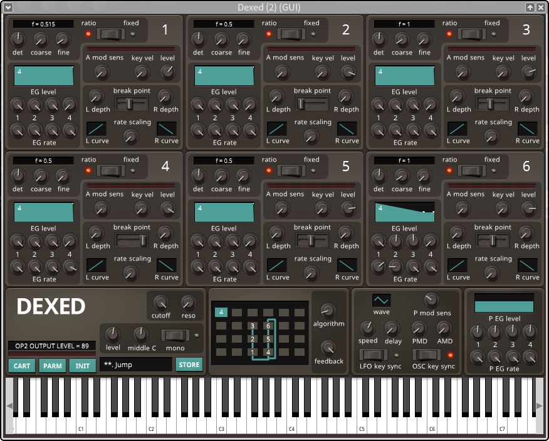Viewport: 549px width, 441px height.
Task: Click operator 4 break point slider
Action: (132, 240)
